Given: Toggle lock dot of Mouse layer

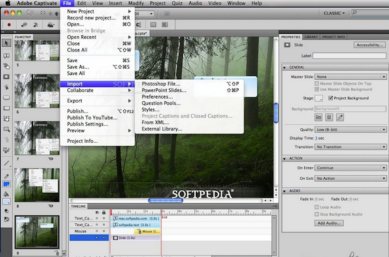Looking at the screenshot, I should coord(104,231).
